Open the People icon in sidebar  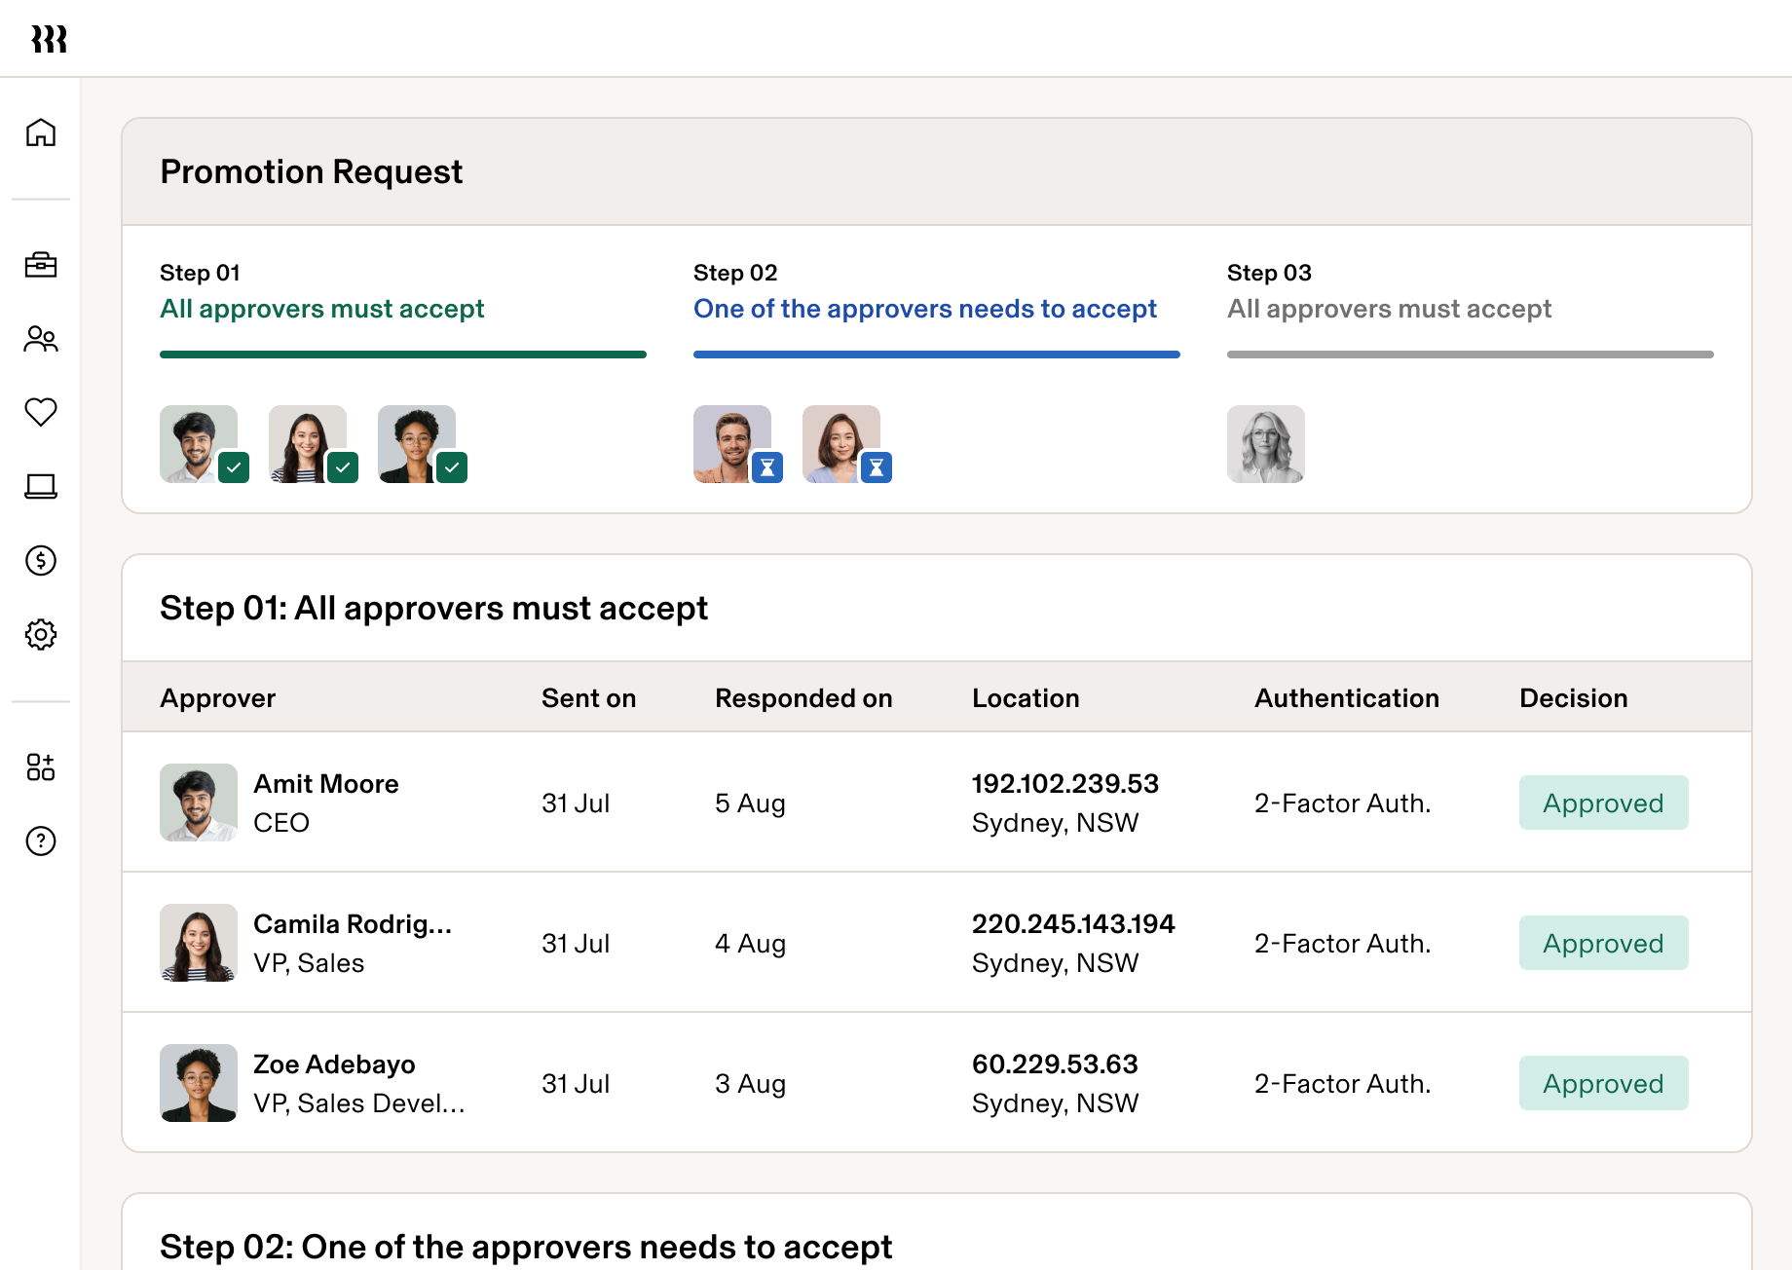click(41, 339)
